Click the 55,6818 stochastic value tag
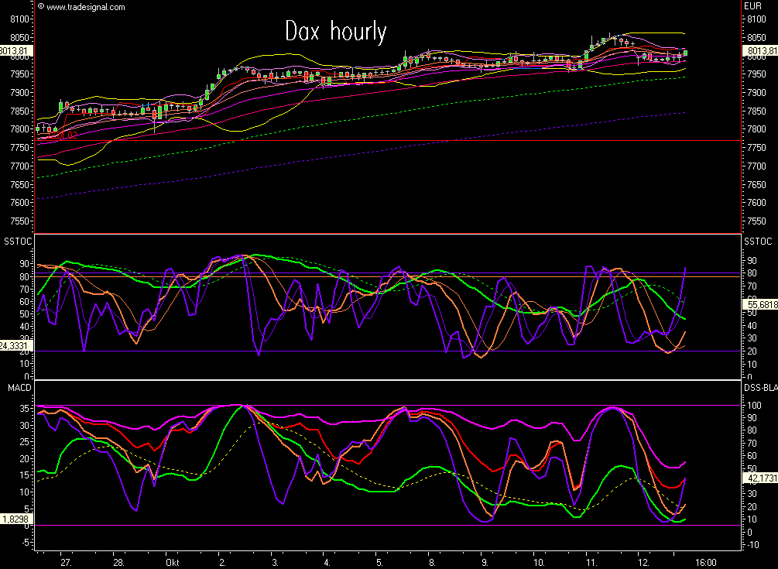This screenshot has height=569, width=778. coord(759,306)
